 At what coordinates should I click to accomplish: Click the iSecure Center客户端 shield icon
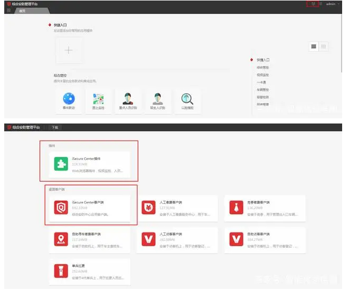tap(61, 208)
